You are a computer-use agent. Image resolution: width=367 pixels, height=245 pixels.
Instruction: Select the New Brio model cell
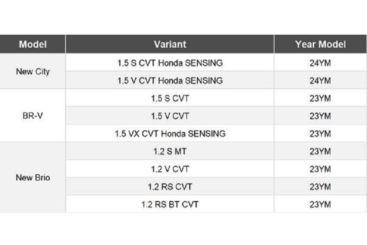(x=33, y=177)
